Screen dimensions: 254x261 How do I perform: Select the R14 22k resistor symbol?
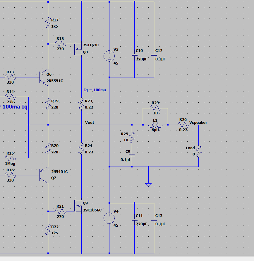coord(10,97)
